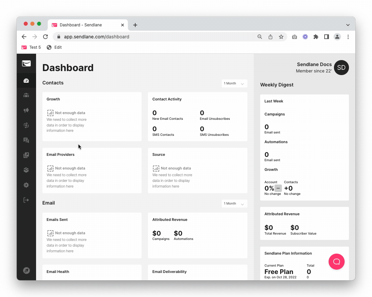Open the Dashboard gauge icon in sidebar

(x=26, y=81)
